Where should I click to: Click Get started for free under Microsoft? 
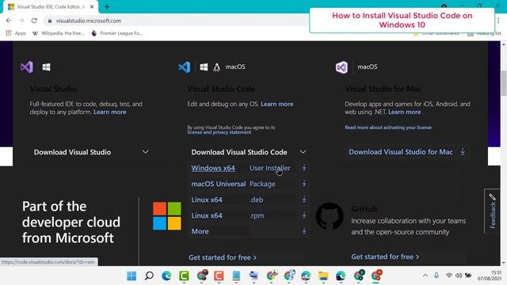(x=223, y=257)
